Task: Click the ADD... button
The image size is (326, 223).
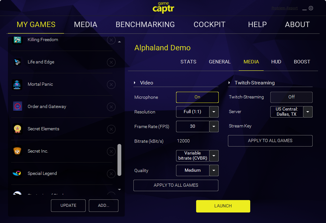Action: [x=103, y=205]
